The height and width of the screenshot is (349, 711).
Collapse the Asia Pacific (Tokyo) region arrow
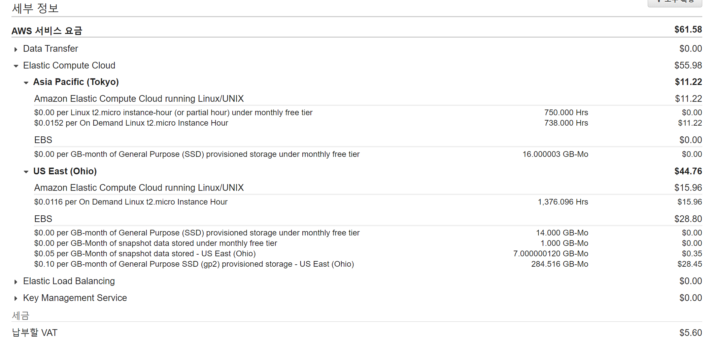click(26, 83)
